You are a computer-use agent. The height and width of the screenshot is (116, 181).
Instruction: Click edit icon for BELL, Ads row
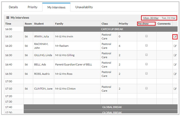click(175, 65)
